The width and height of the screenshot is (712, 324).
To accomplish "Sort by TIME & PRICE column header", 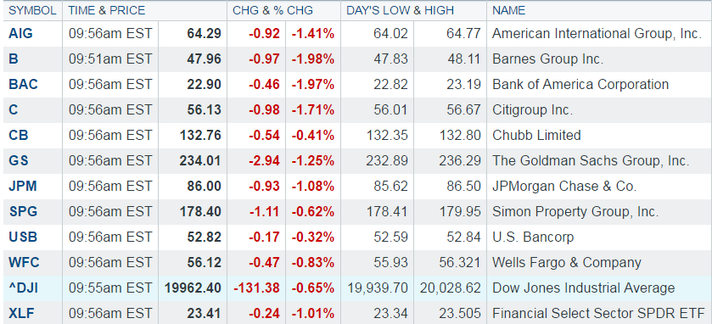I will point(107,10).
